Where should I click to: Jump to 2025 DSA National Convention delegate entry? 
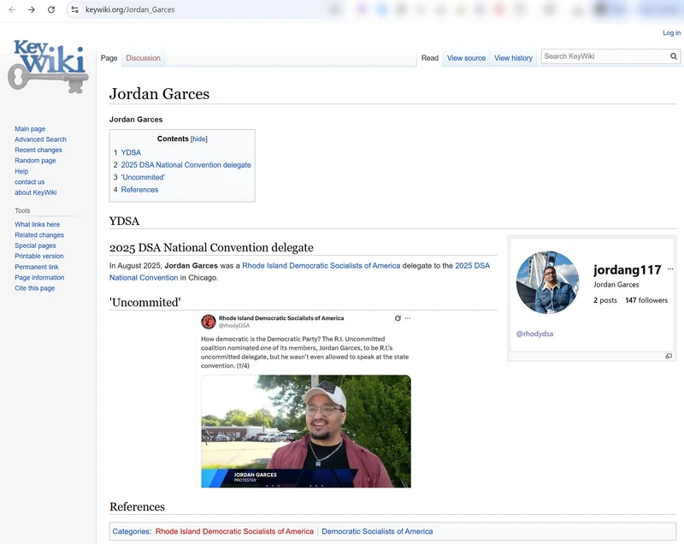[186, 165]
